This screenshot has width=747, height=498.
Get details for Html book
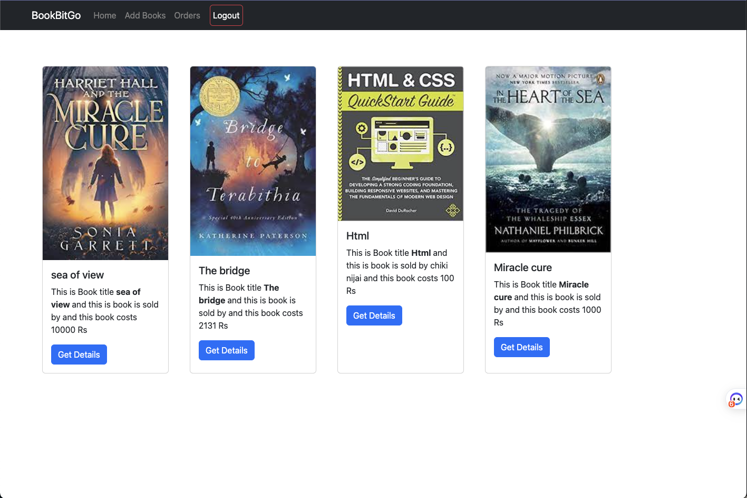click(374, 315)
